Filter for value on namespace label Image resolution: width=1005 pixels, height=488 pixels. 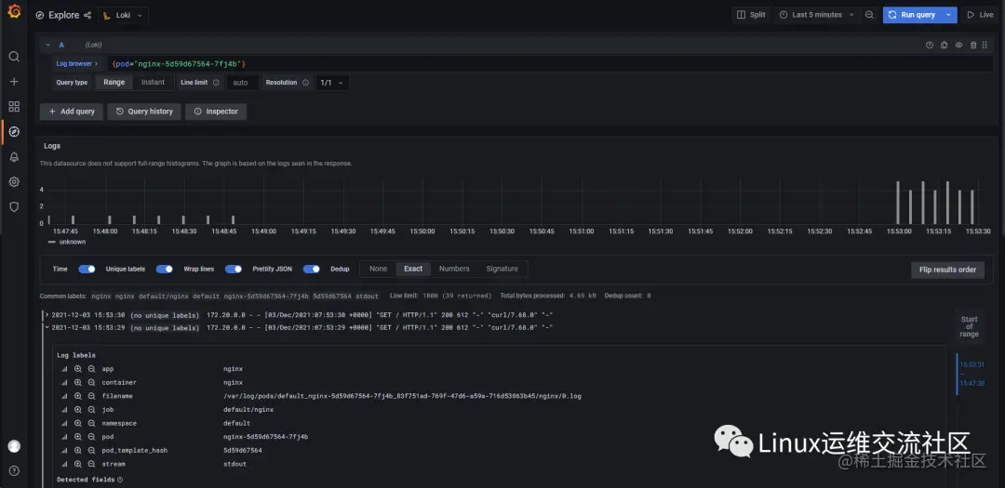pos(77,423)
